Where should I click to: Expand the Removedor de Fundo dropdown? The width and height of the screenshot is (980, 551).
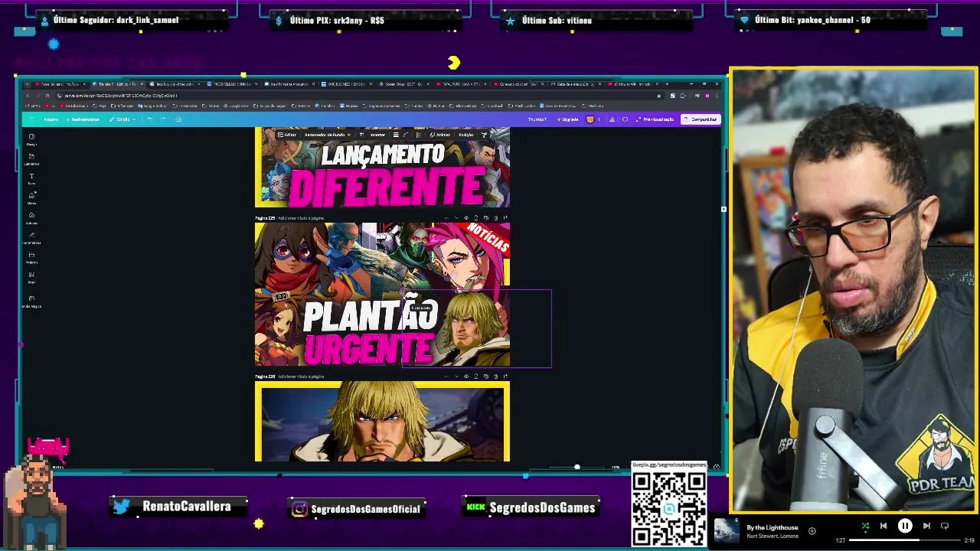tap(328, 135)
